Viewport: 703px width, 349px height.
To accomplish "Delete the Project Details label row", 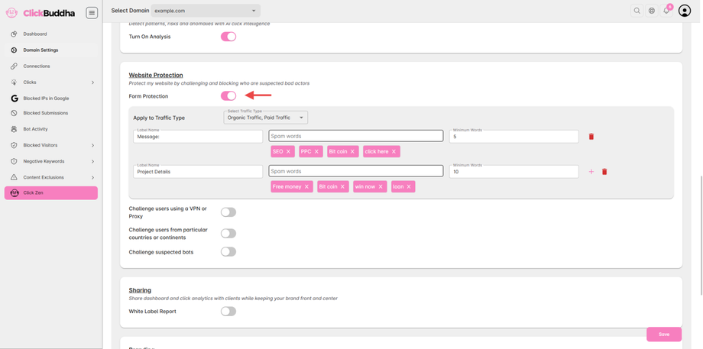I will click(x=604, y=172).
